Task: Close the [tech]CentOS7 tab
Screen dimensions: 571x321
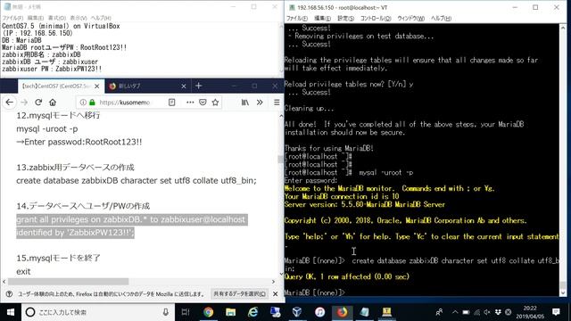Action: coord(97,86)
